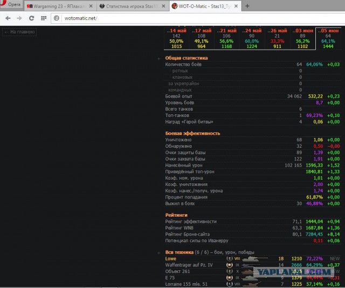Select the 24 май period column
This screenshot has width=345, height=288.
tap(252, 38)
